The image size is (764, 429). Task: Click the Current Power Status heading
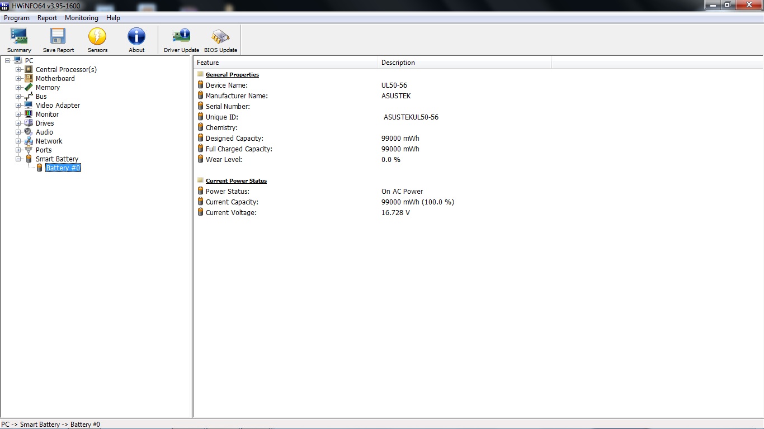pos(236,180)
